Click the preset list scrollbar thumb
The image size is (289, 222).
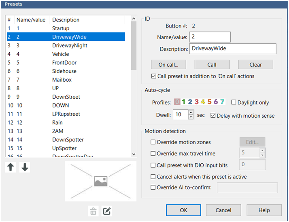click(x=134, y=46)
